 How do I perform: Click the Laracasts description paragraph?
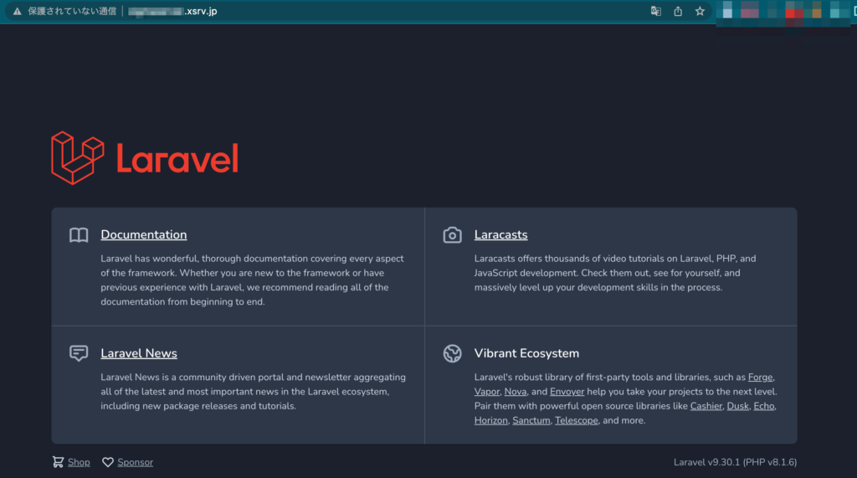pos(615,273)
